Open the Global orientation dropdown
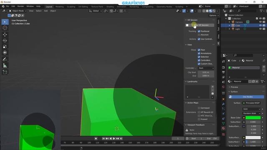 96,11
